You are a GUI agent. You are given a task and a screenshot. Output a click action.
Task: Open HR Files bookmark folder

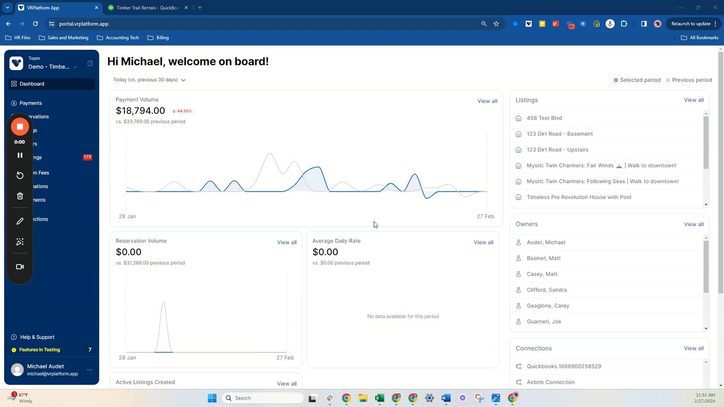coord(18,38)
